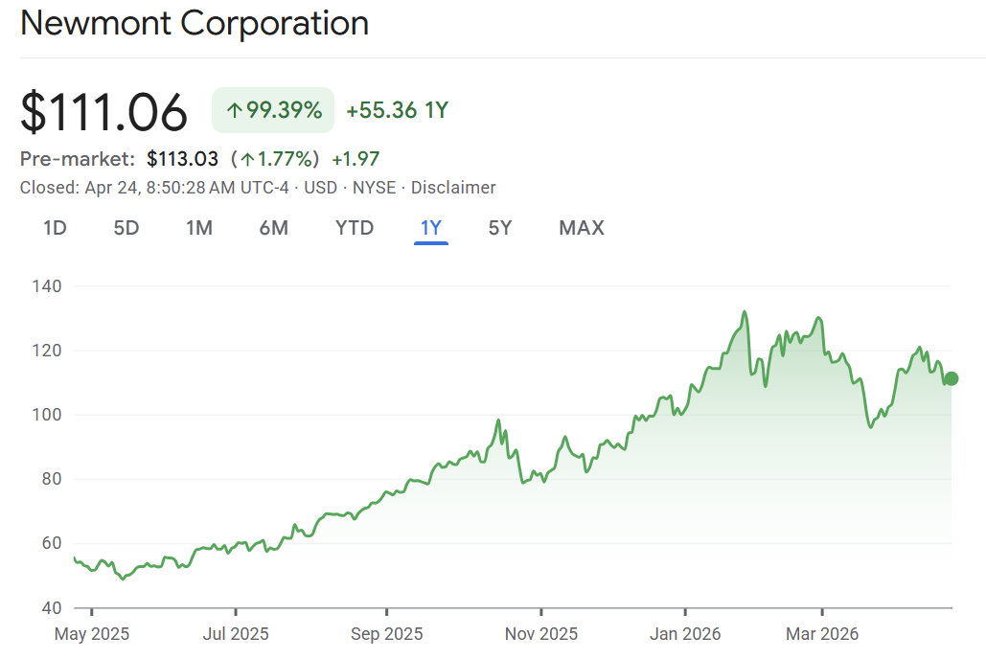
Task: Select the 1D time range tab
Action: click(55, 228)
